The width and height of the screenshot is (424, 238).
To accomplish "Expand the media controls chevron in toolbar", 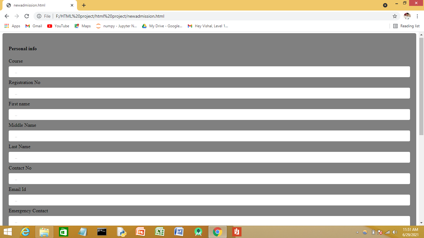I will click(385, 5).
